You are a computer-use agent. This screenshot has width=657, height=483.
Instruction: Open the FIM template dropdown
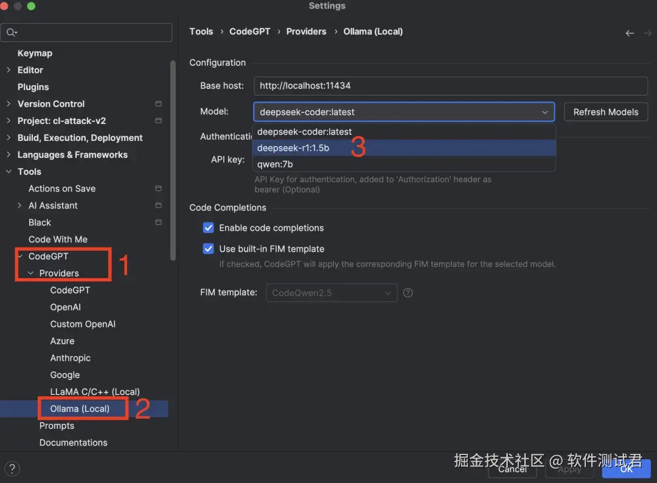[332, 293]
